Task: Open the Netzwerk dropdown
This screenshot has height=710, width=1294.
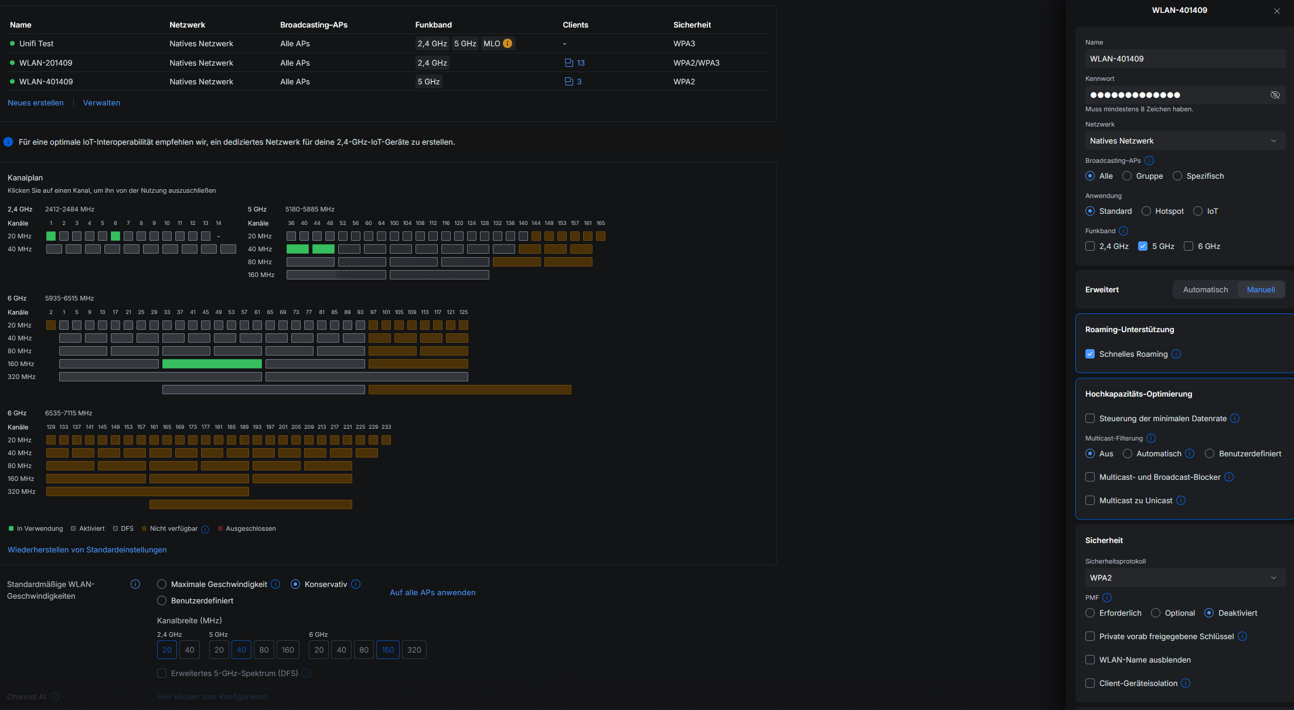Action: pos(1184,141)
